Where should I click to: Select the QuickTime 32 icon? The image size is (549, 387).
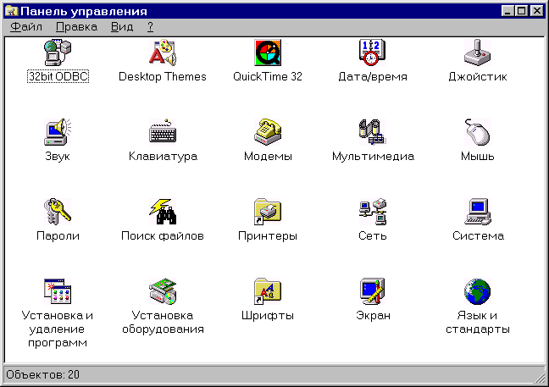[268, 53]
